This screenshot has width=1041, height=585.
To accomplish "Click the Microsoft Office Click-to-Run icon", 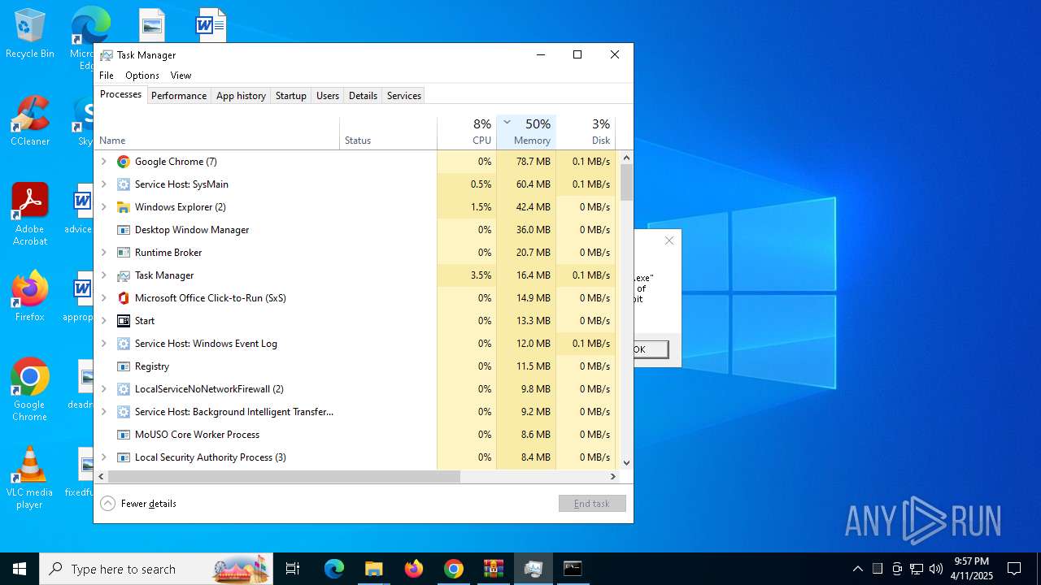I will pos(124,298).
